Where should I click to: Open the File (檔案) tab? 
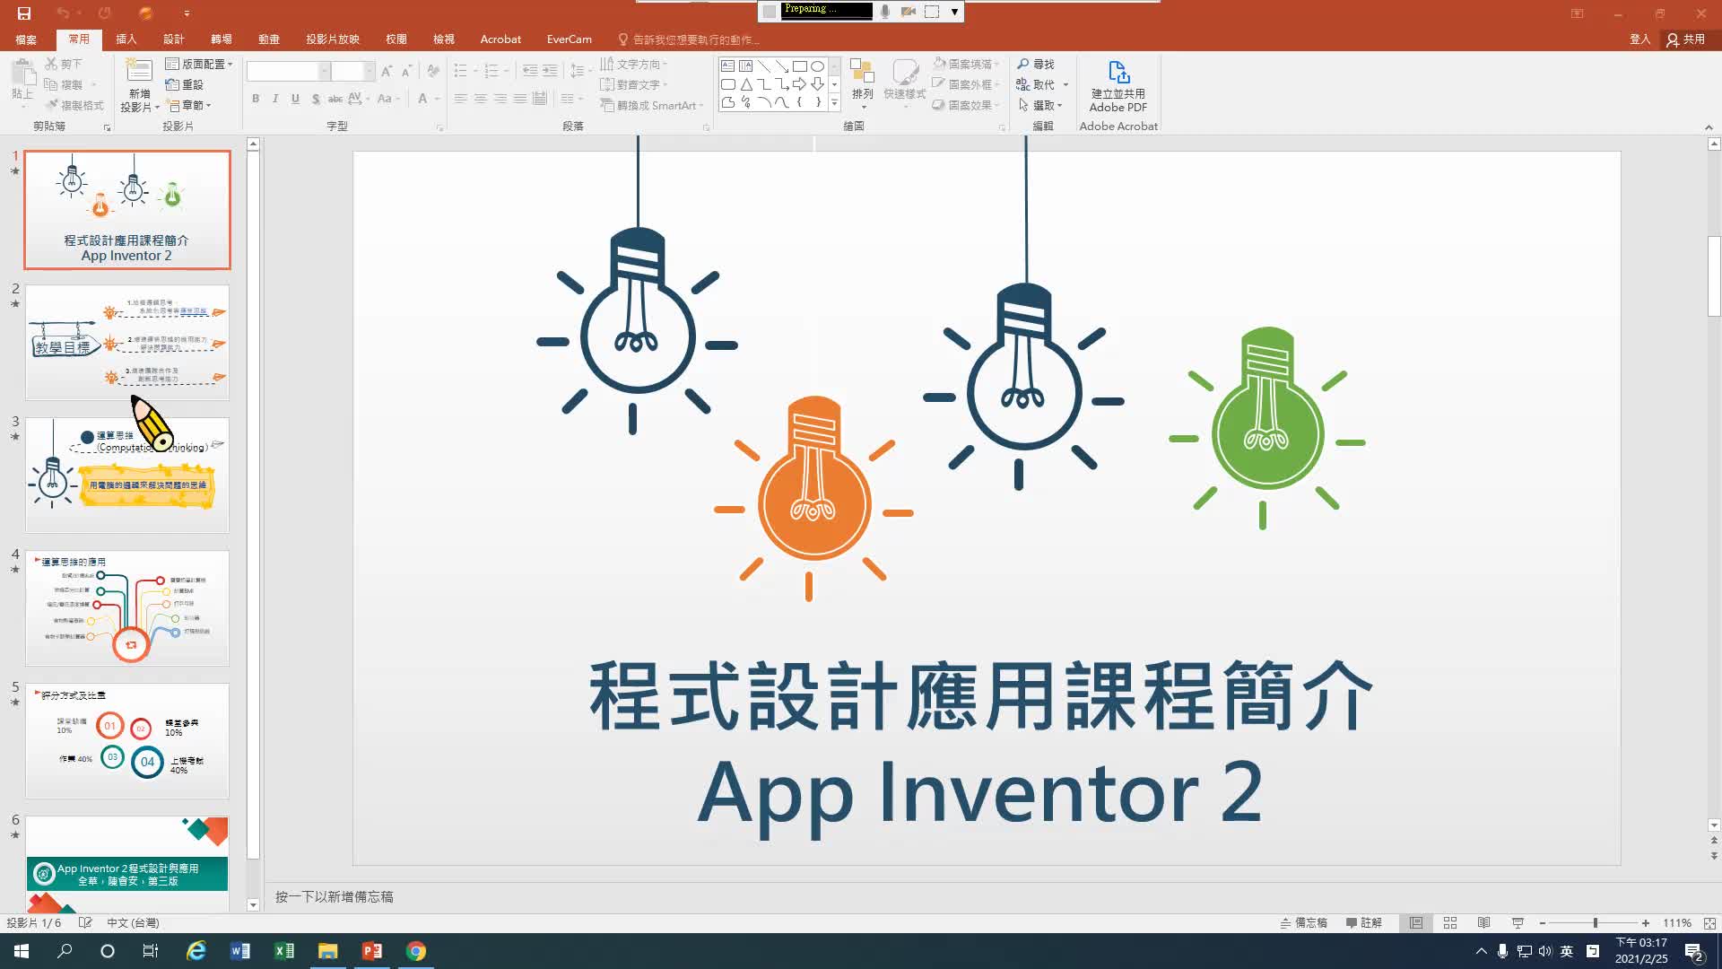click(x=26, y=39)
